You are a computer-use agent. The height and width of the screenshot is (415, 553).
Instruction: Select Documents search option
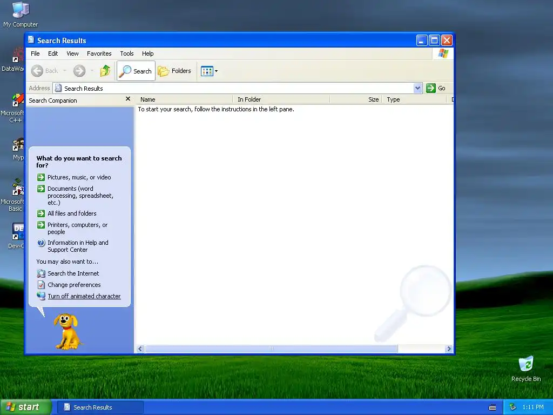tap(80, 196)
